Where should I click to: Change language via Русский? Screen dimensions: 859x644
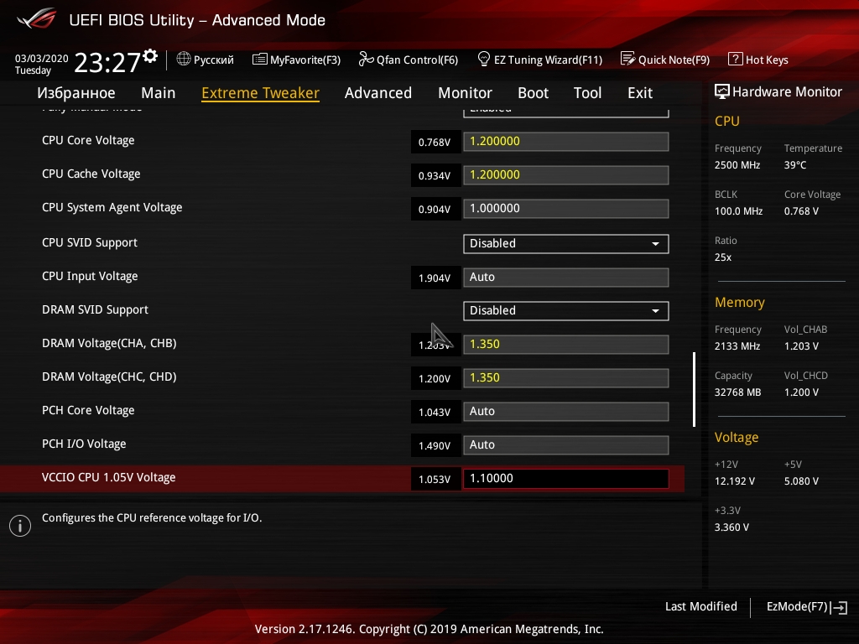[214, 60]
